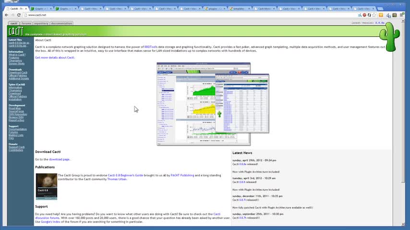Image resolution: width=410 pixels, height=230 pixels.
Task: Click the latest version 0.8.8a link
Action: pos(380,23)
